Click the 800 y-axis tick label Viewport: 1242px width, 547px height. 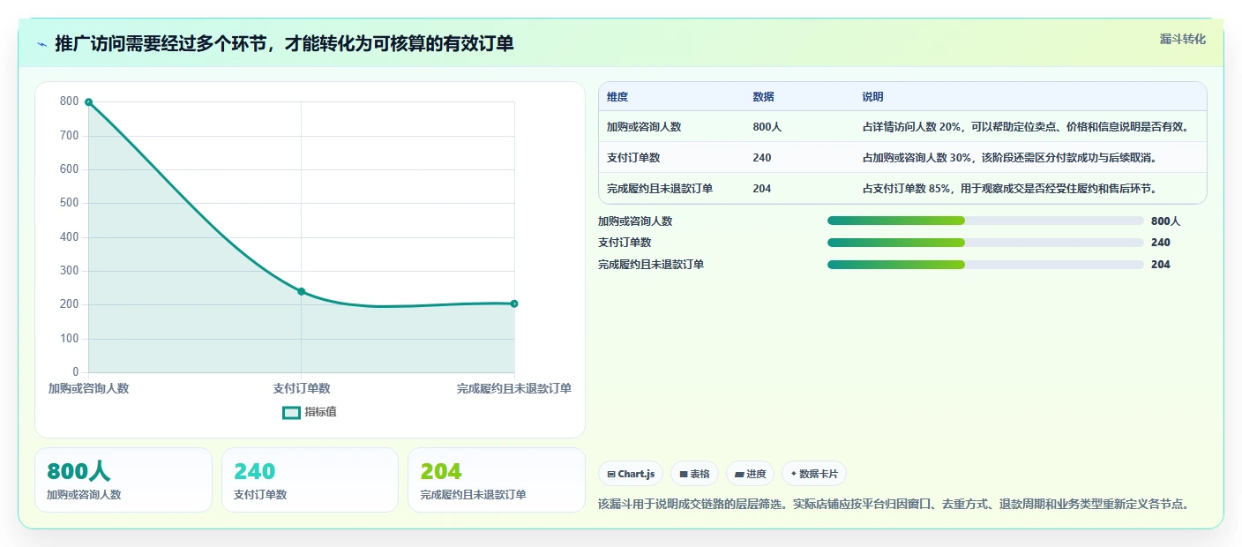click(x=70, y=101)
